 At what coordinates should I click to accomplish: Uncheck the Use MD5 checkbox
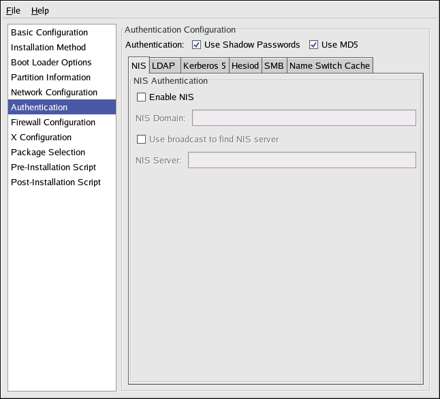pyautogui.click(x=314, y=45)
